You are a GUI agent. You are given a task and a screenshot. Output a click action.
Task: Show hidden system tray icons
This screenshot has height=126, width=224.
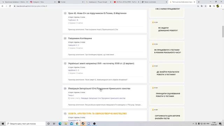193,124
